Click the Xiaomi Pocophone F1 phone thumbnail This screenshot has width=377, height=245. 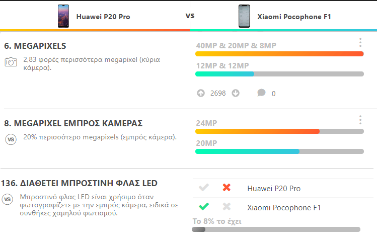point(244,16)
